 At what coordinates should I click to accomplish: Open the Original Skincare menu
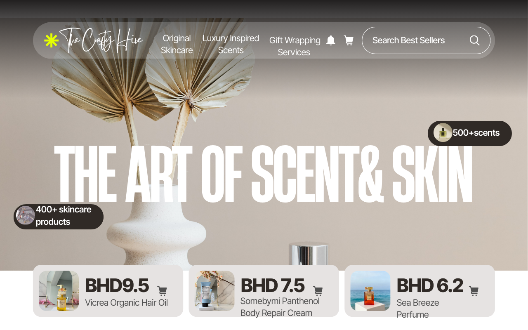(177, 44)
